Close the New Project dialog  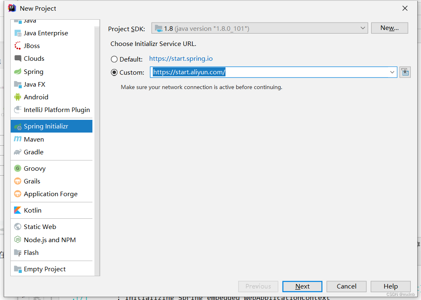click(405, 8)
